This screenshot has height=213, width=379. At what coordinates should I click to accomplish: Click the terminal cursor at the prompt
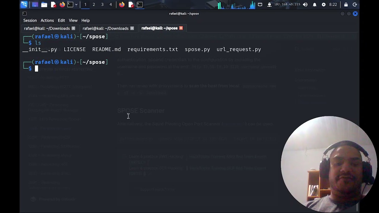click(x=36, y=69)
